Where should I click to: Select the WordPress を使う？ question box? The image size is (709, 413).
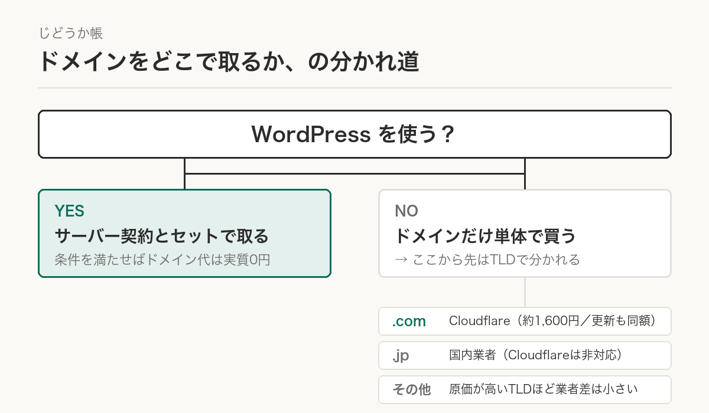354,135
